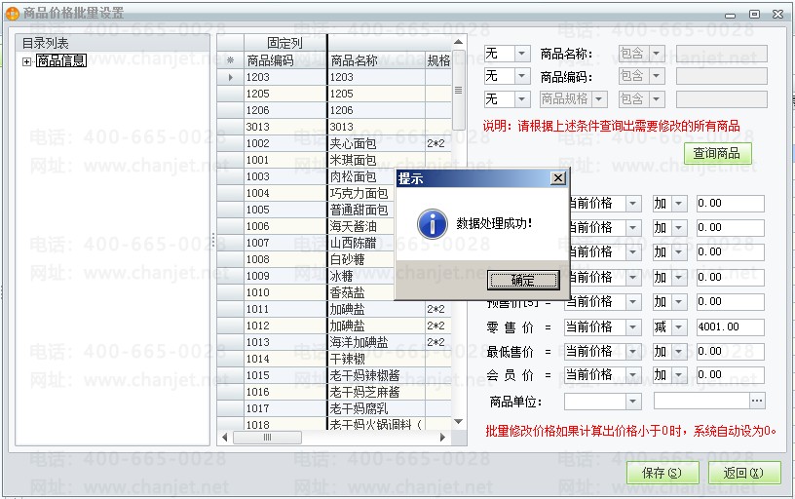This screenshot has width=795, height=499.
Task: Click 确定 in the 提示 dialog
Action: [x=523, y=280]
